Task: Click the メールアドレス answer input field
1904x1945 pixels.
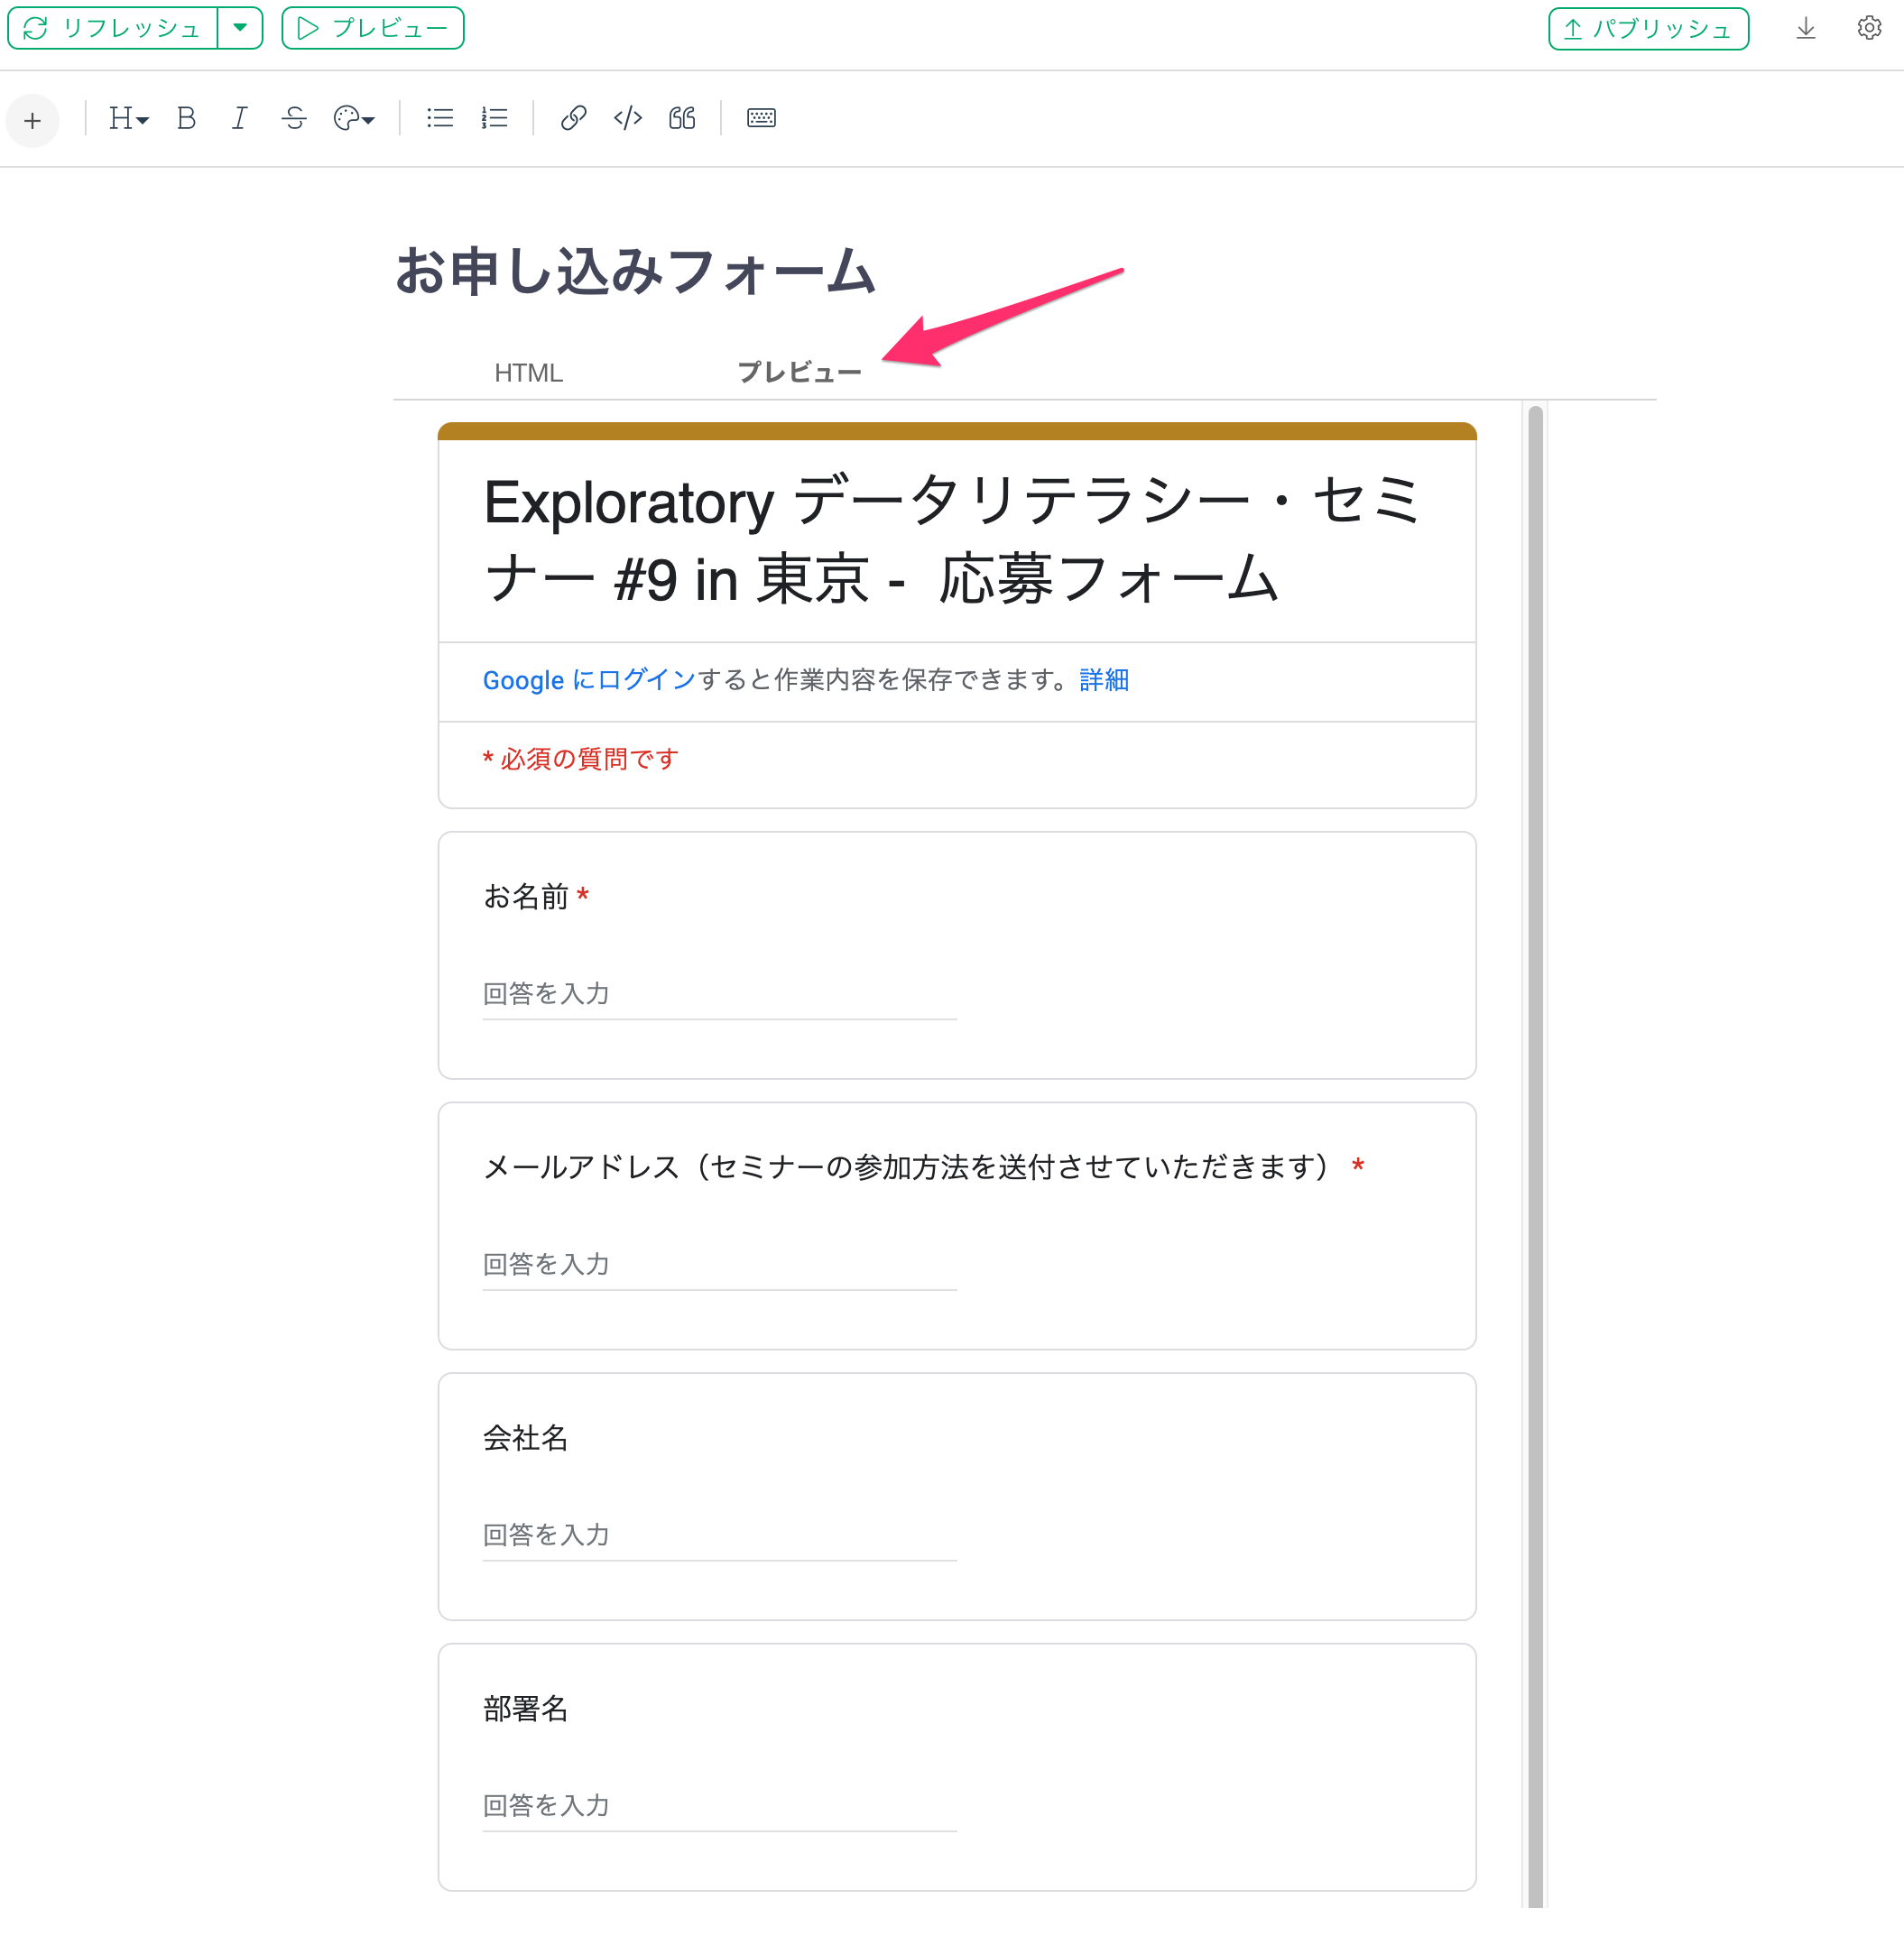Action: [719, 1265]
